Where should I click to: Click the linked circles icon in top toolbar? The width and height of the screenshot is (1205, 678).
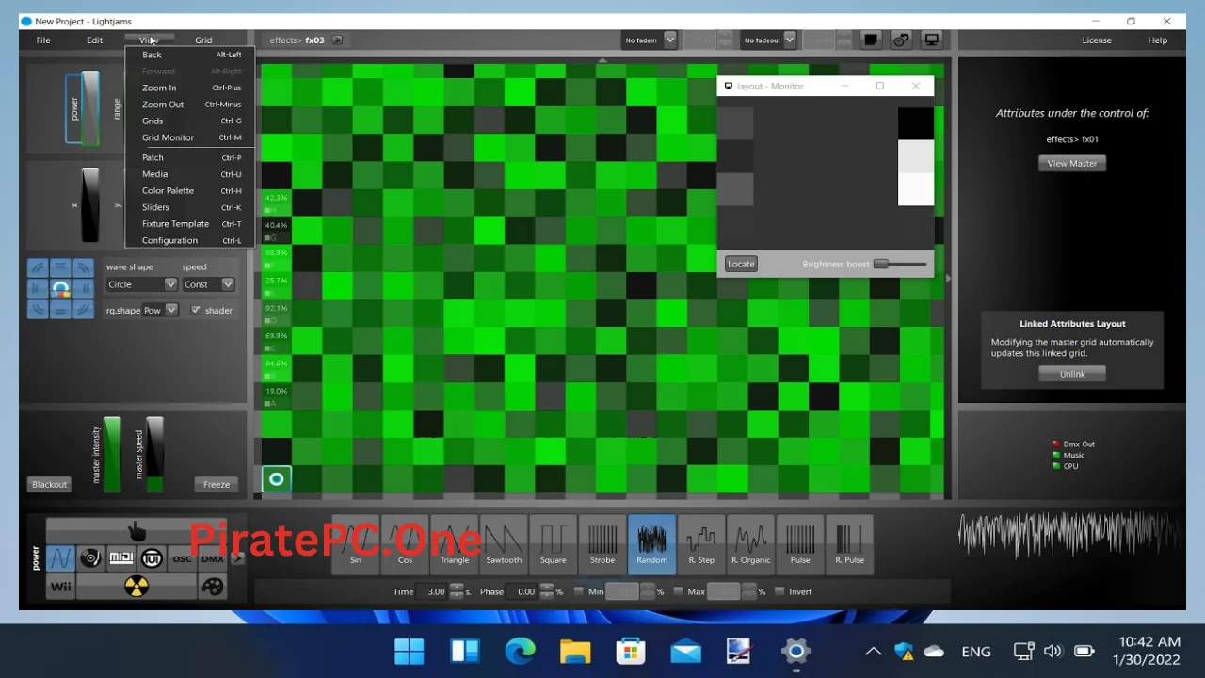pos(901,40)
